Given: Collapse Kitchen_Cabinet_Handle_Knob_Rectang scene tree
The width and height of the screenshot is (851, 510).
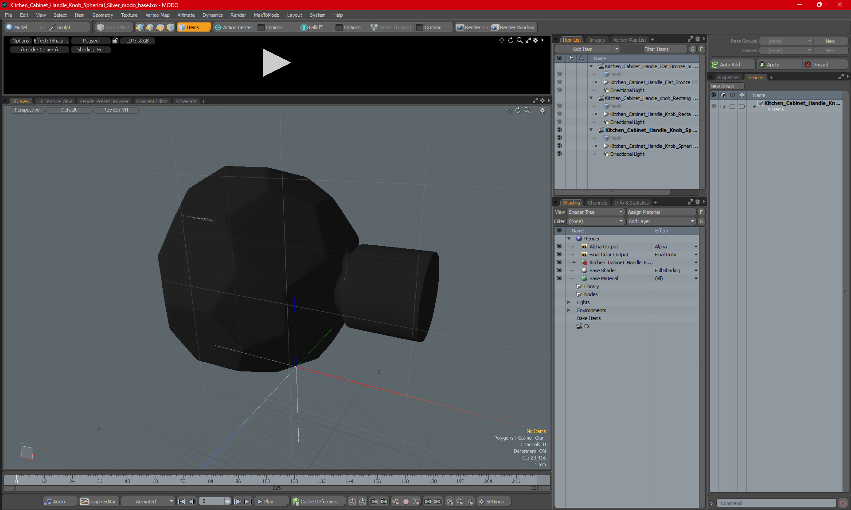Looking at the screenshot, I should [591, 98].
